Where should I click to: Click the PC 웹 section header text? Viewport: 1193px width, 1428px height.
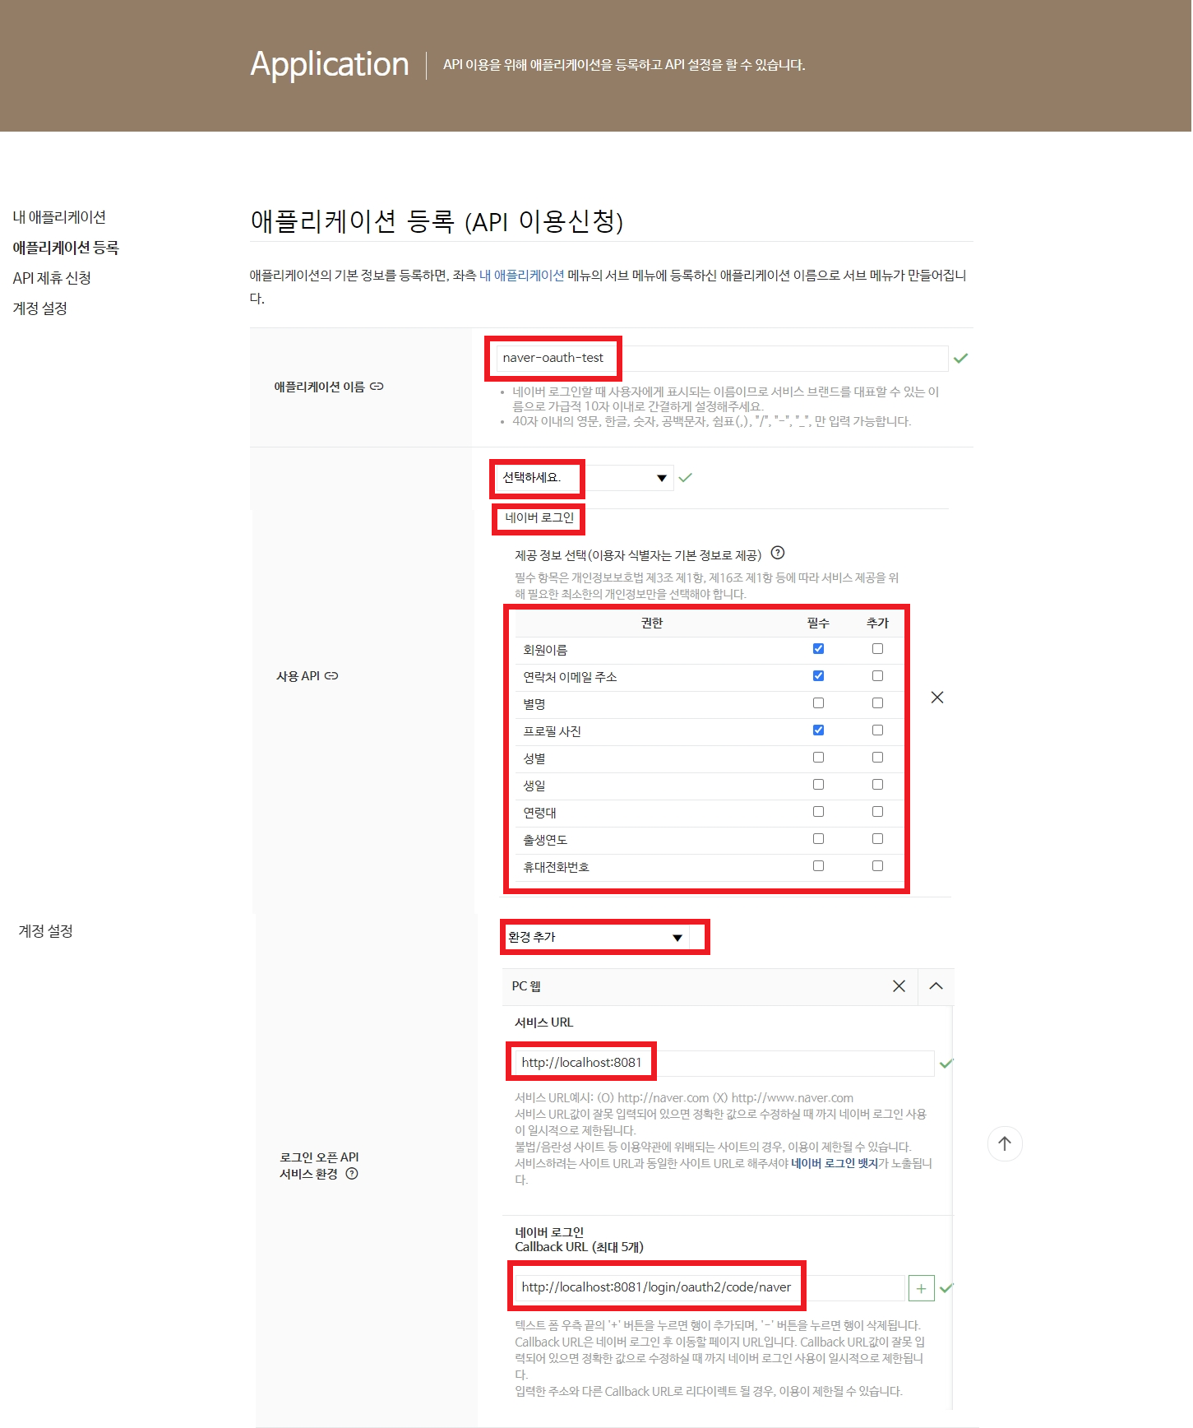(x=526, y=986)
